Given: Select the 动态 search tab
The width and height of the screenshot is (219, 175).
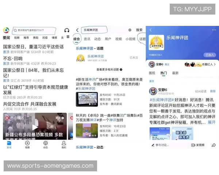Looking at the screenshot, I should pyautogui.click(x=97, y=39).
